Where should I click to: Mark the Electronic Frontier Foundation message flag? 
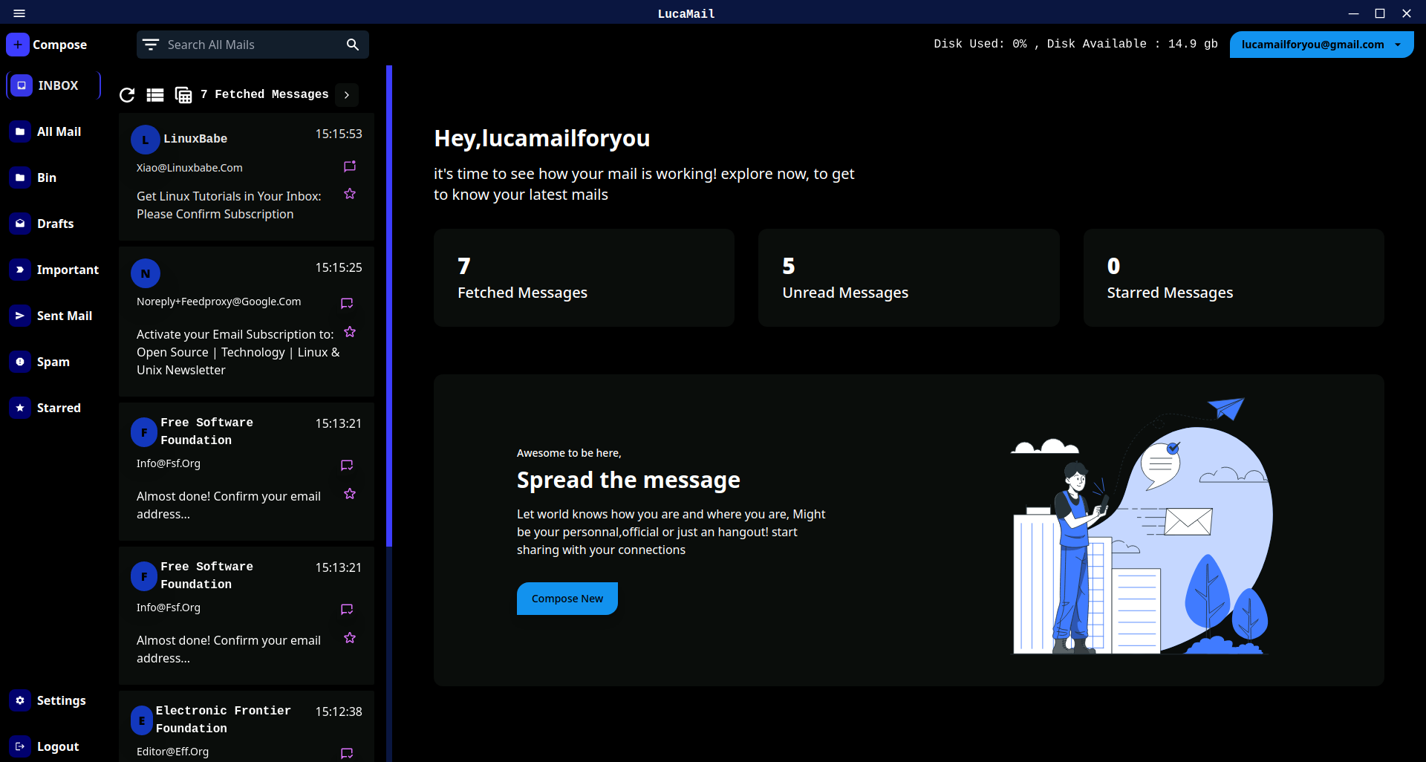(x=346, y=753)
